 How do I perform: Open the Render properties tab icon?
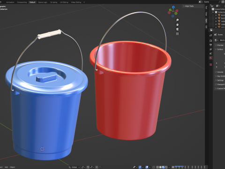tap(210, 40)
